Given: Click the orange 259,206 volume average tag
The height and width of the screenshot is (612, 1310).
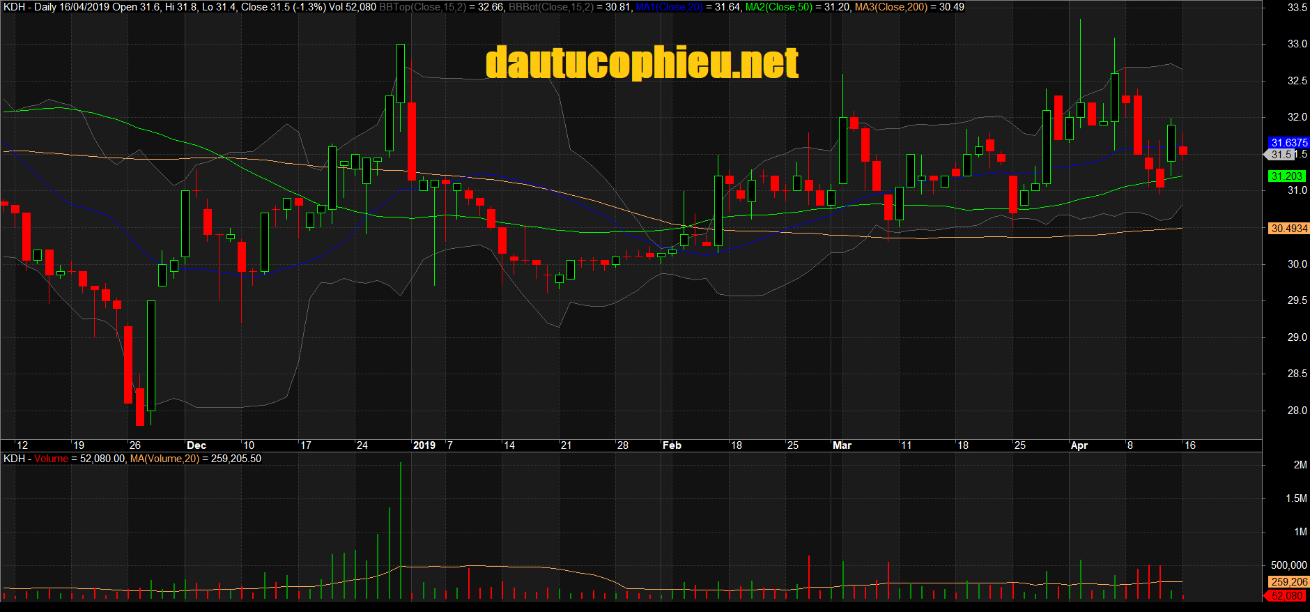Looking at the screenshot, I should pos(1288,581).
